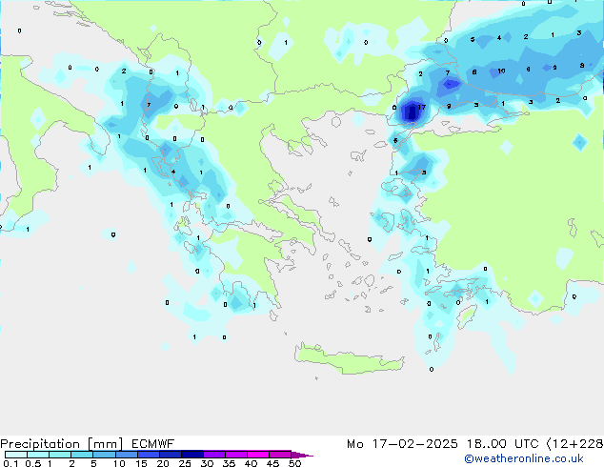Click the "30" legend scale label

click(x=207, y=463)
